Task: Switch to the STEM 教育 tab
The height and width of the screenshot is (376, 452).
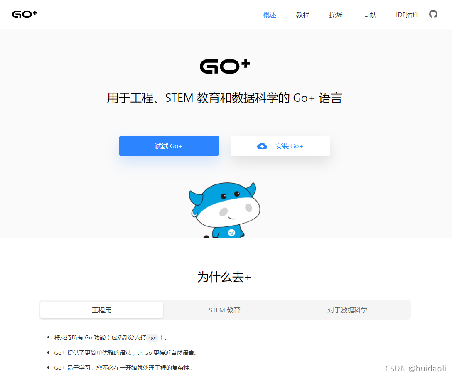Action: pyautogui.click(x=224, y=310)
